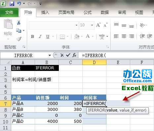The width and height of the screenshot is (154, 131).
Task: Click the Center text alignment icon
Action: coord(124,36)
